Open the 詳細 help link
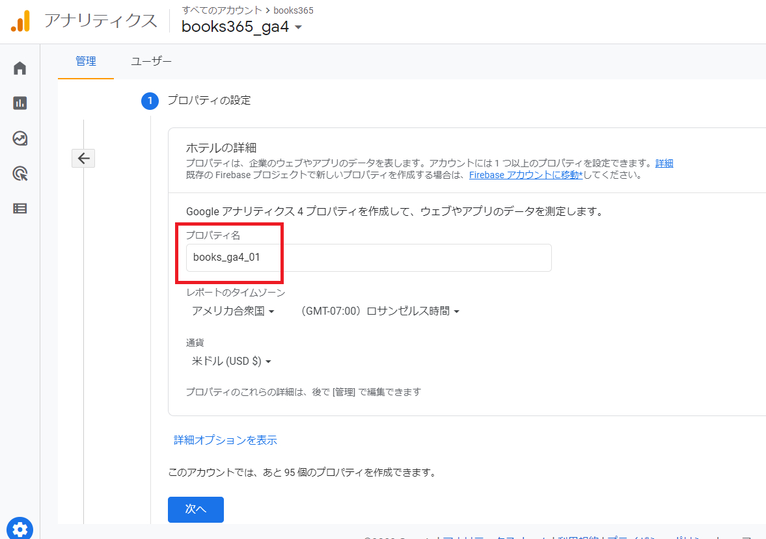The width and height of the screenshot is (766, 539). coord(664,163)
